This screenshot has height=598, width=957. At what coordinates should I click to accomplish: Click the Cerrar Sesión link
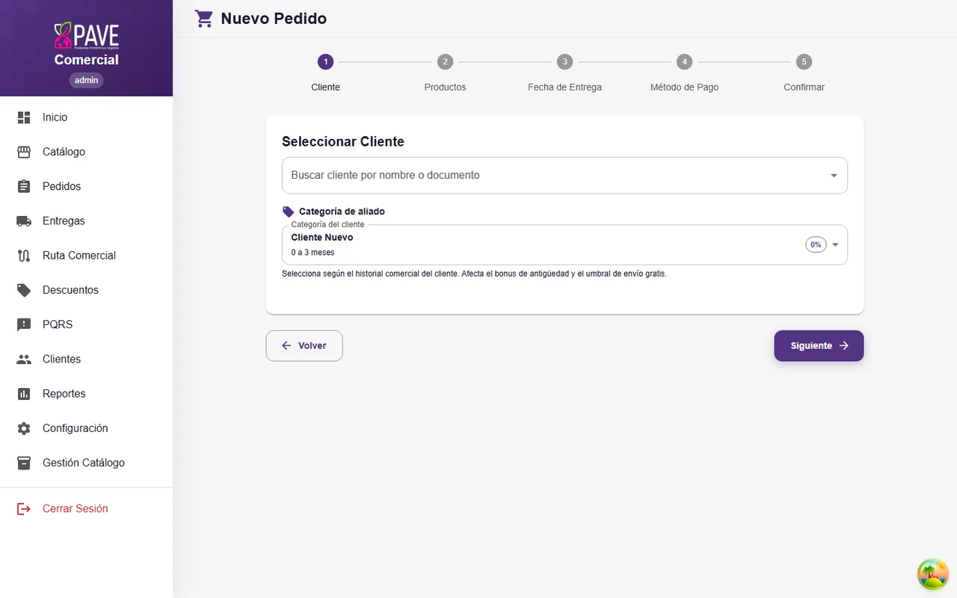[x=86, y=509]
